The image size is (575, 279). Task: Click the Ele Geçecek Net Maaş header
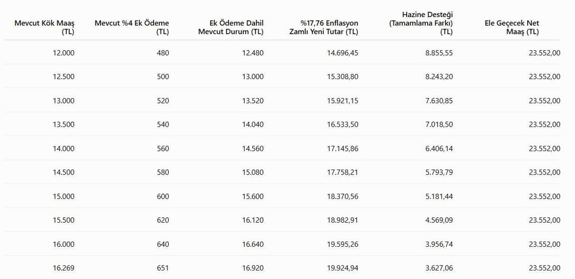512,28
